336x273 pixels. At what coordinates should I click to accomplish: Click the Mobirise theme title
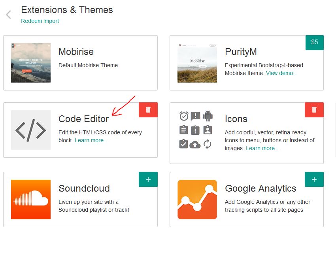(x=76, y=52)
